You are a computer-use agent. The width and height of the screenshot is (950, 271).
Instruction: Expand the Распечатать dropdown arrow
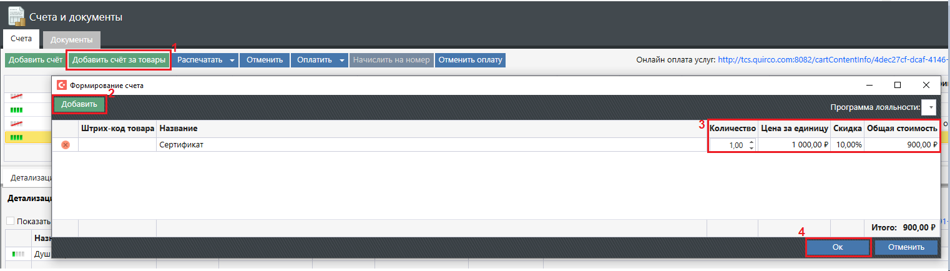[x=232, y=61]
